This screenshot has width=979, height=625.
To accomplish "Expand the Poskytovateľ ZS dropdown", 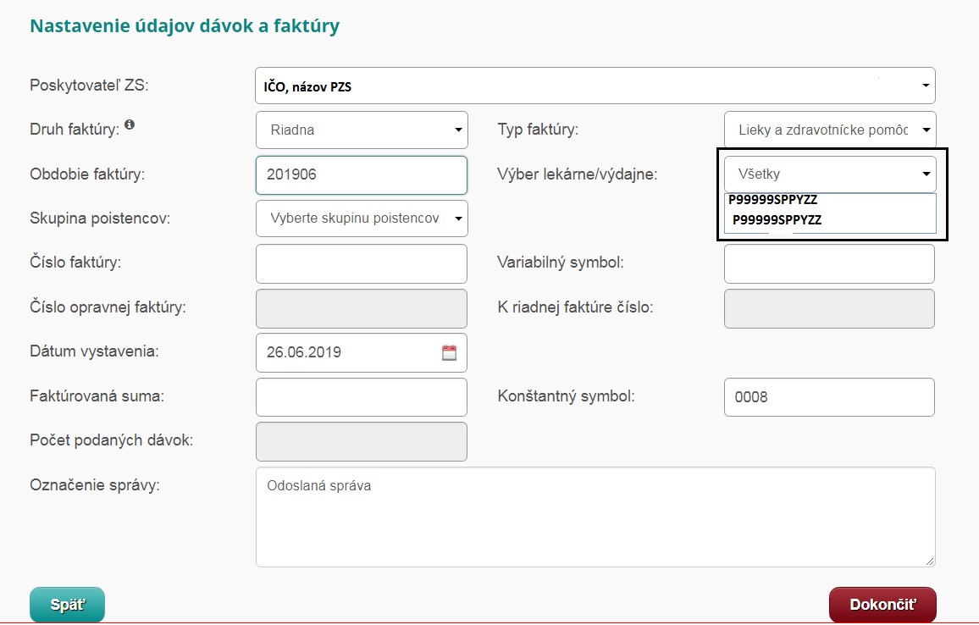I will coord(595,86).
